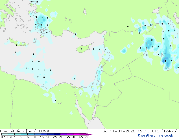Select the 15–20 mm legend color box
The image size is (179, 138).
[44, 134]
